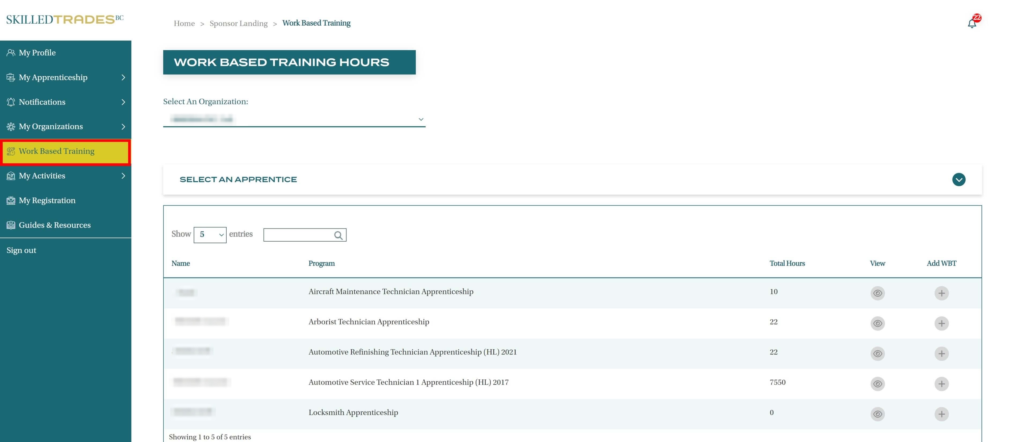Add WBT for Aircraft Maintenance Technician row
Image resolution: width=1011 pixels, height=442 pixels.
pyautogui.click(x=941, y=293)
